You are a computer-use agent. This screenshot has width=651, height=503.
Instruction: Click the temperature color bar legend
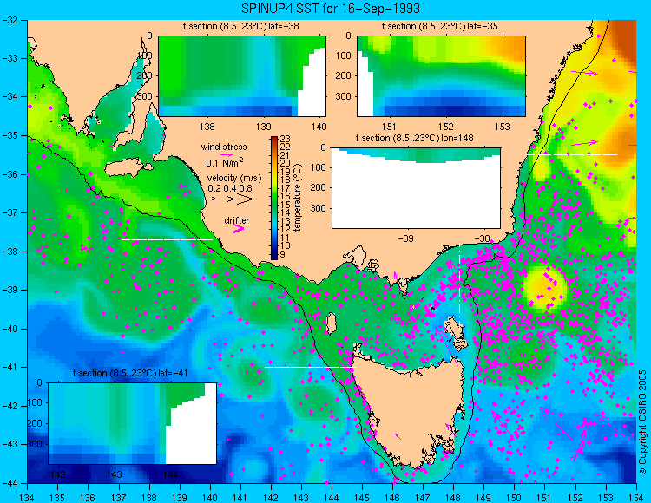click(274, 198)
